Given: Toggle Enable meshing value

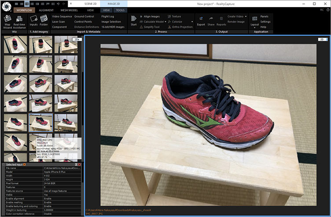Looking at the screenshot, I should pos(62,202).
